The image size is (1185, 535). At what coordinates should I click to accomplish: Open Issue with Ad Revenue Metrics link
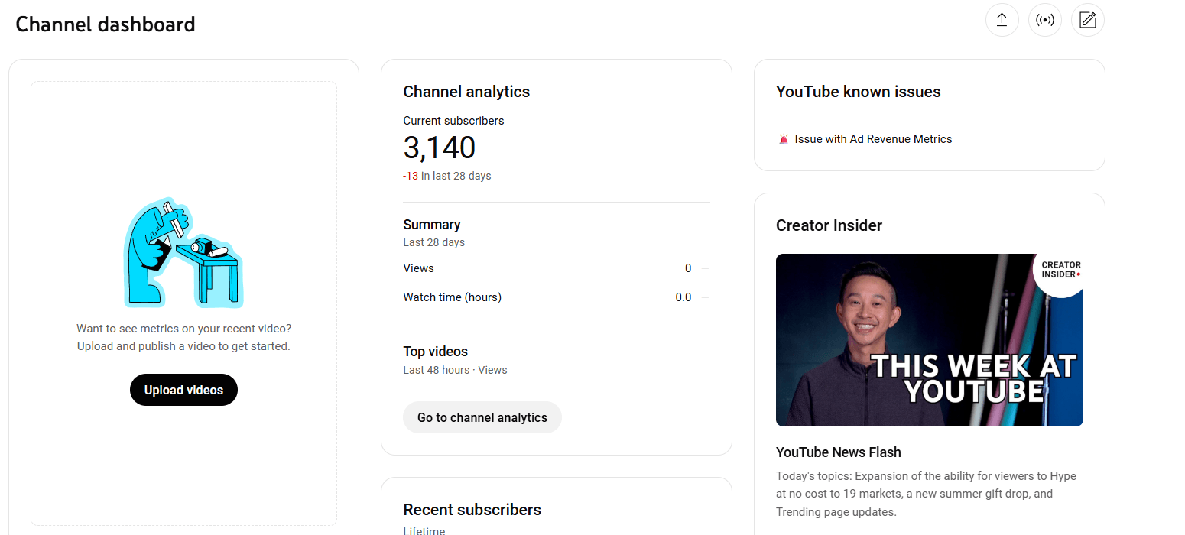tap(873, 139)
